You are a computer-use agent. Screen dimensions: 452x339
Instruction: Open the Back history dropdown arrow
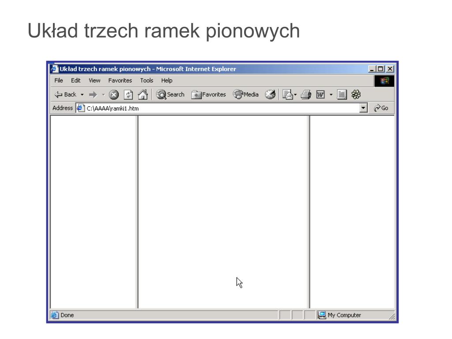coord(82,94)
